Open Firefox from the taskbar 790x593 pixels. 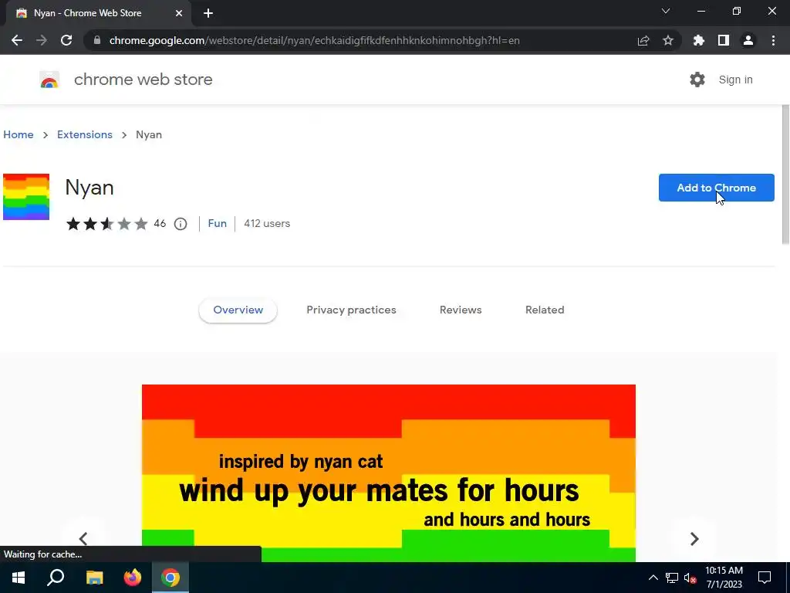click(x=133, y=578)
